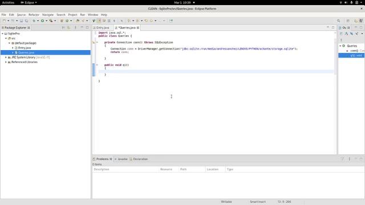Click the New Java Package icon

(62, 20)
